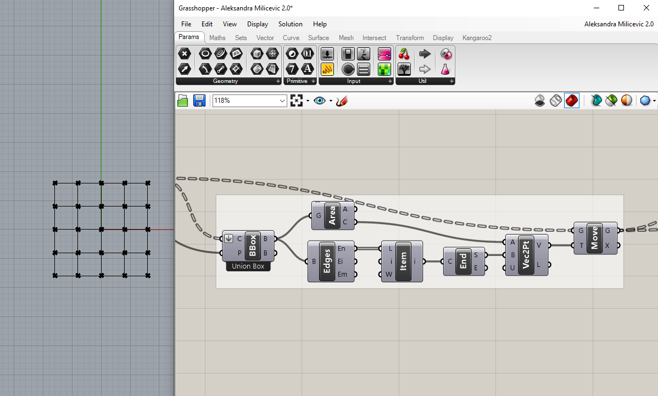Add the Cluster util component
The image size is (658, 396).
point(445,54)
